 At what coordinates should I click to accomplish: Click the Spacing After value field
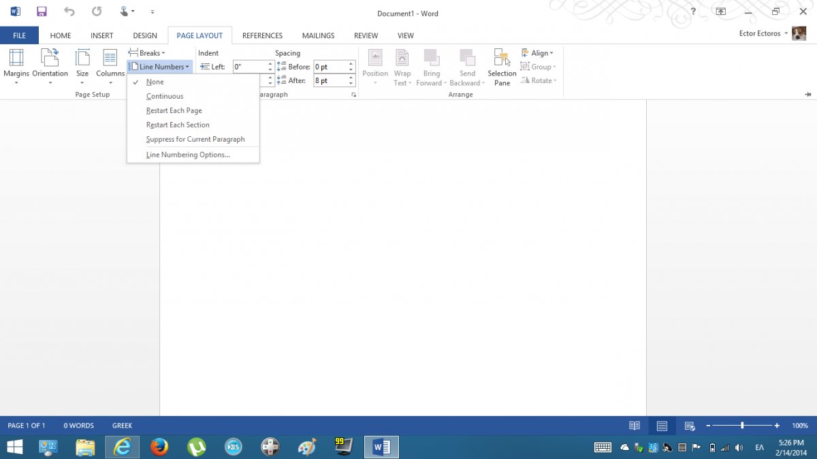[x=330, y=80]
